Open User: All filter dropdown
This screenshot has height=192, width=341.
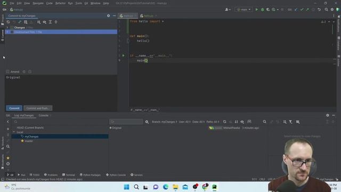tap(185, 122)
